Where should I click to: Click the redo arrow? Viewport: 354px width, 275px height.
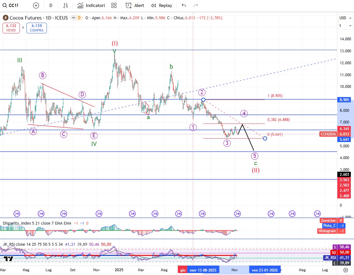196,5
